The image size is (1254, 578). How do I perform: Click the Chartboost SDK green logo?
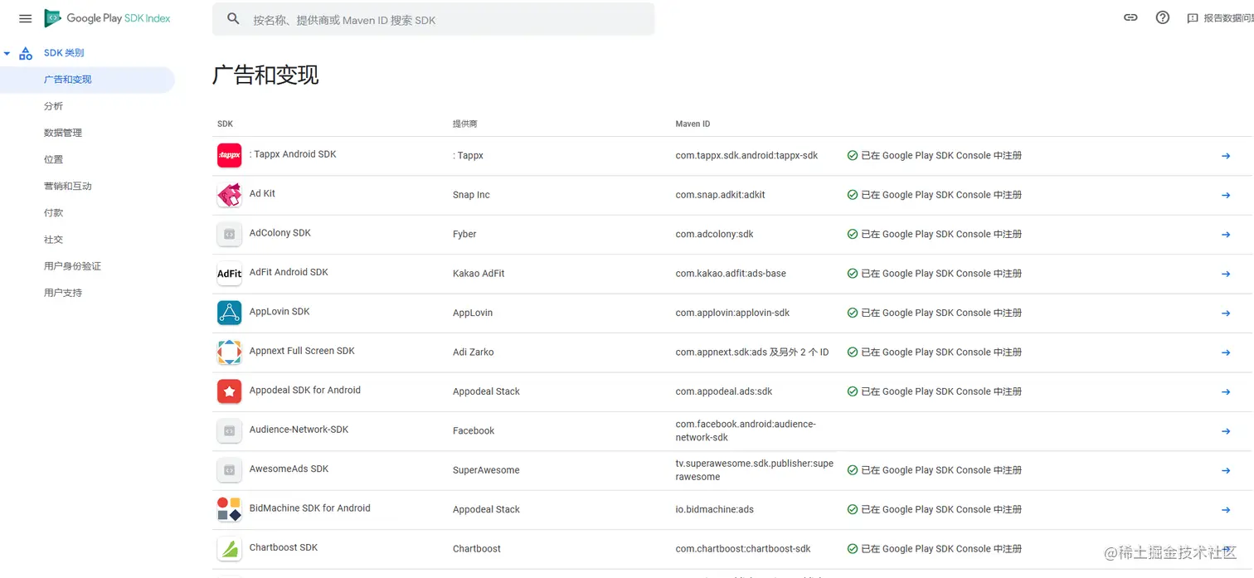coord(229,549)
